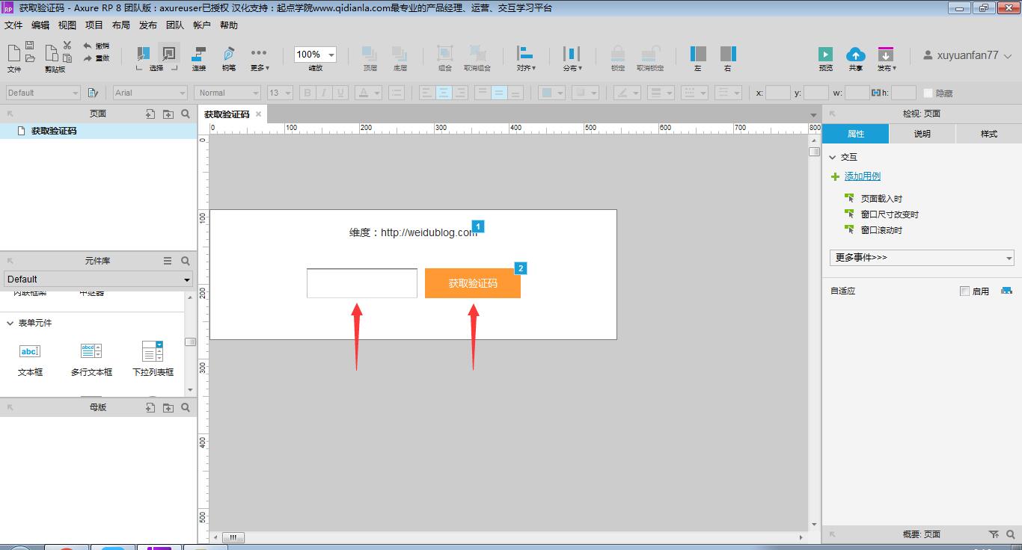Image resolution: width=1022 pixels, height=550 pixels.
Task: Select the pen 钢笔 tool
Action: [x=229, y=58]
